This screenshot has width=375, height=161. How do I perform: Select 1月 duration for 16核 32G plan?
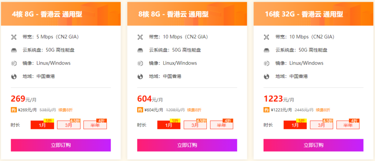click(x=295, y=125)
